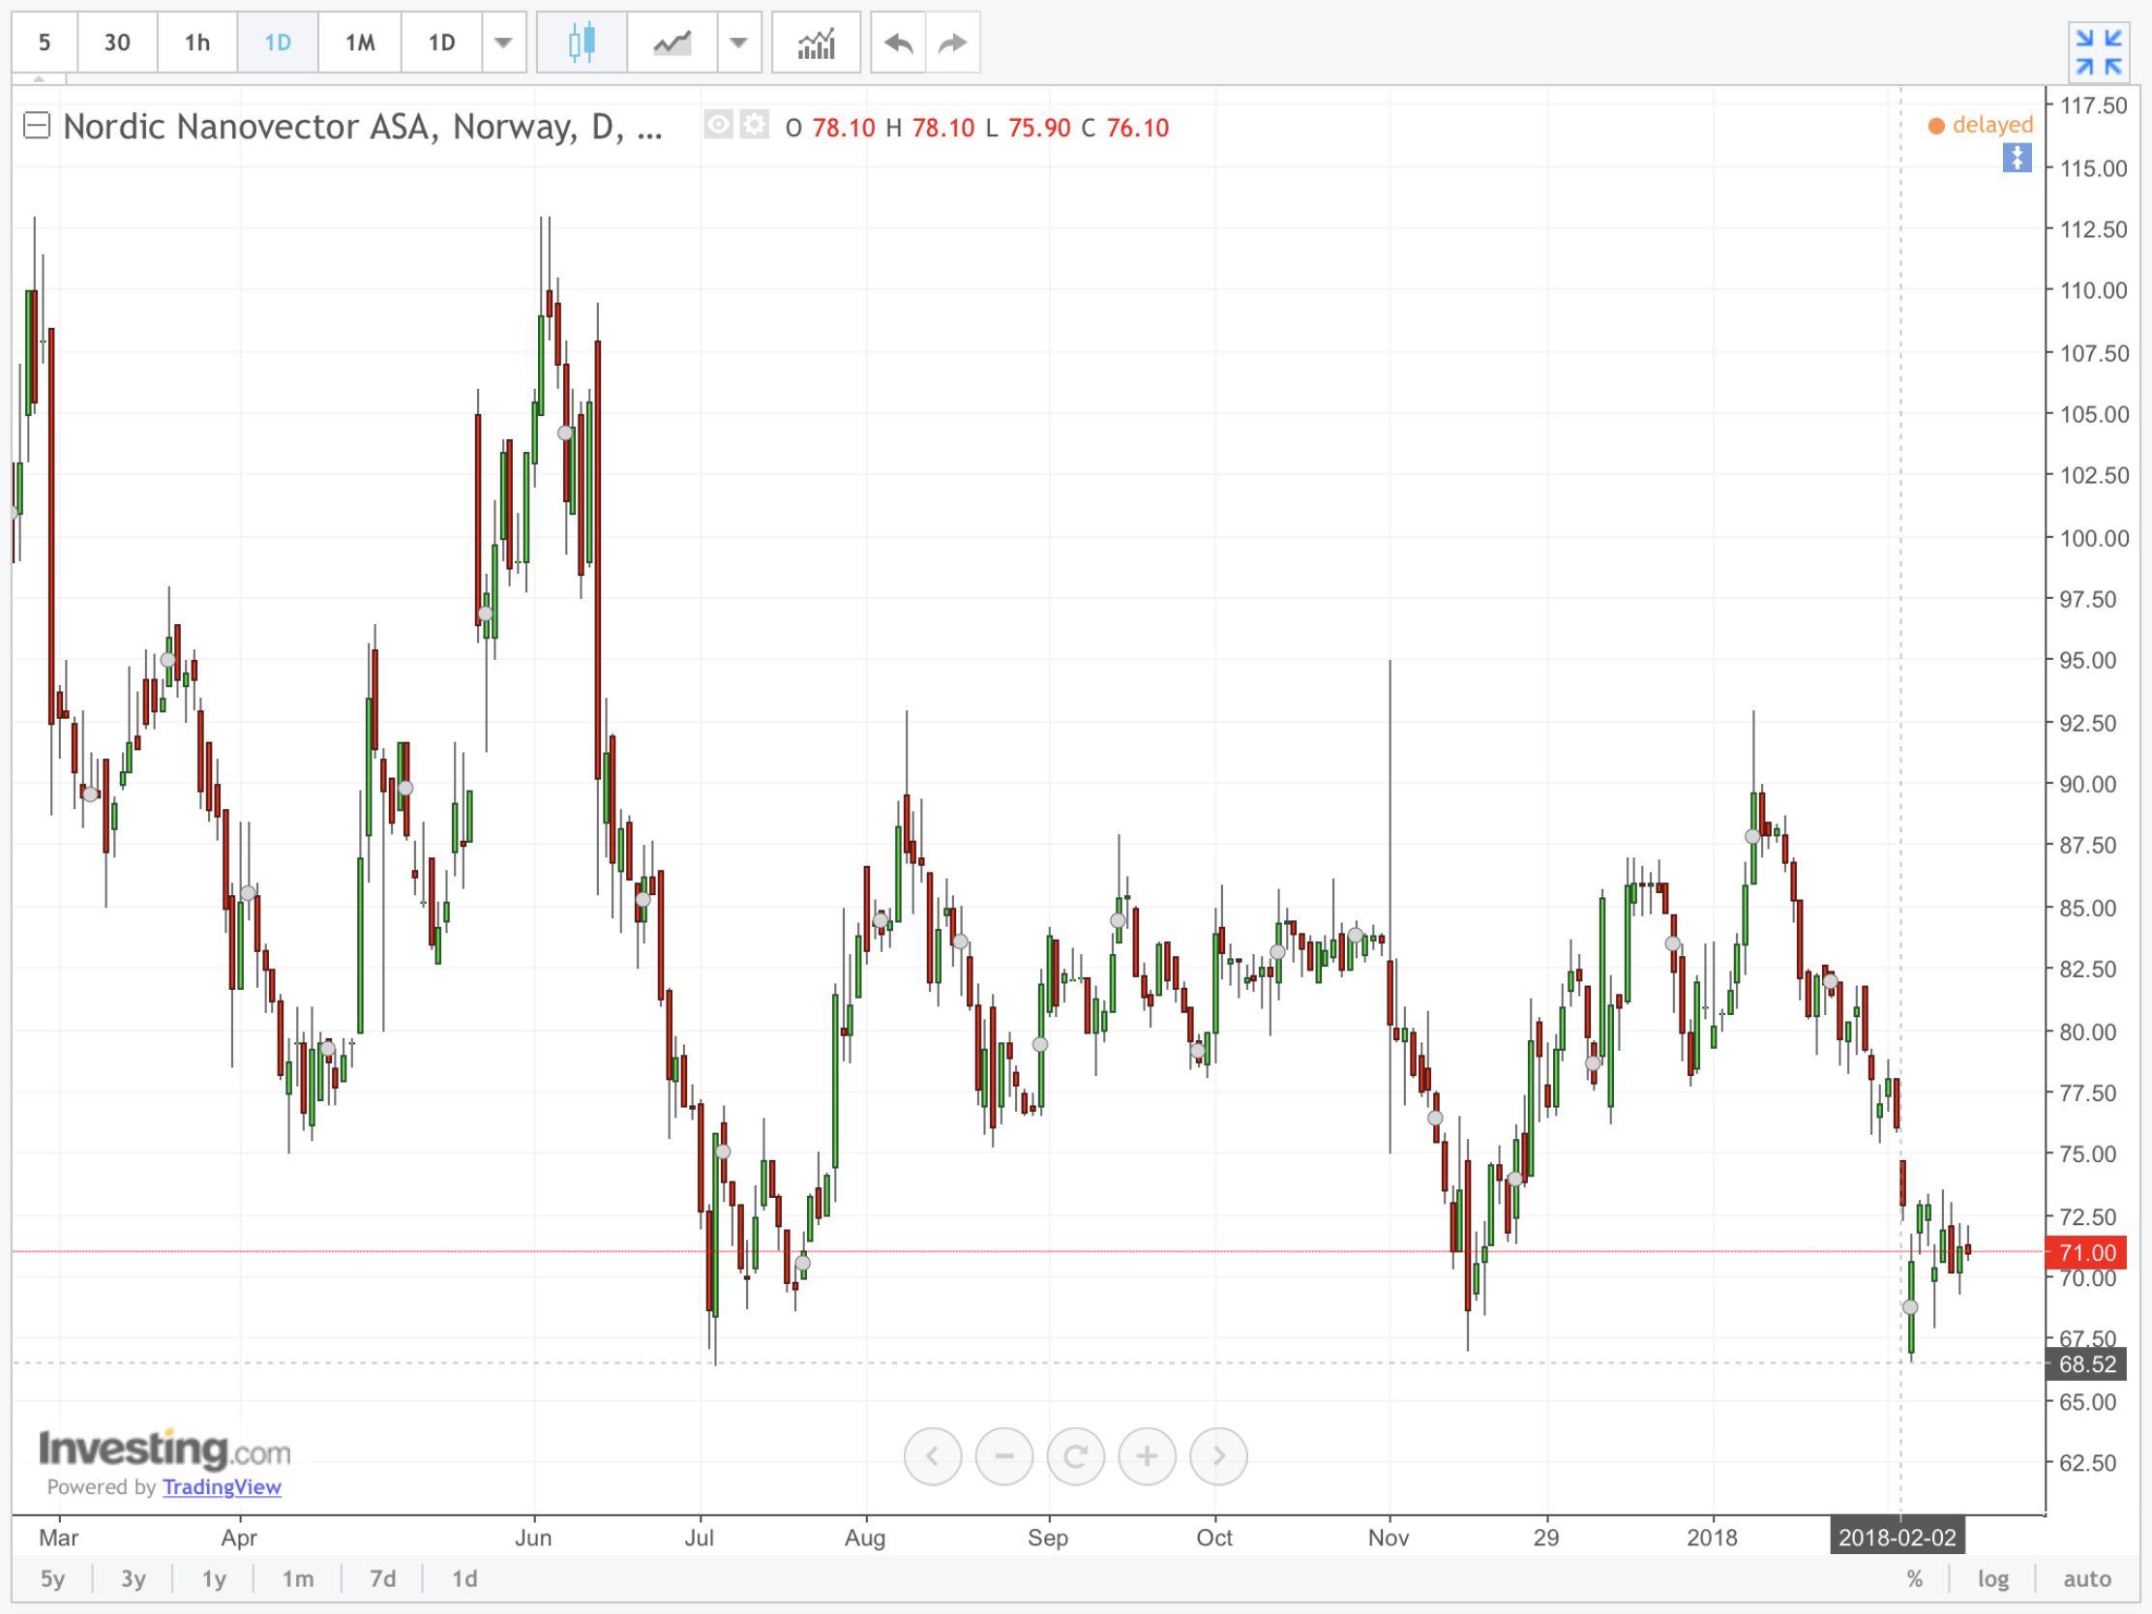Click the close value 76.10

[1137, 128]
